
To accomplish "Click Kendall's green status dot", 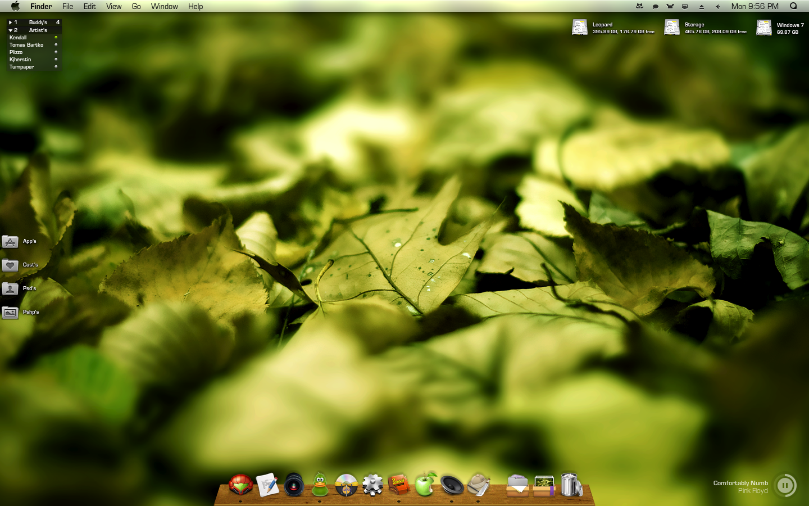I will pyautogui.click(x=56, y=37).
